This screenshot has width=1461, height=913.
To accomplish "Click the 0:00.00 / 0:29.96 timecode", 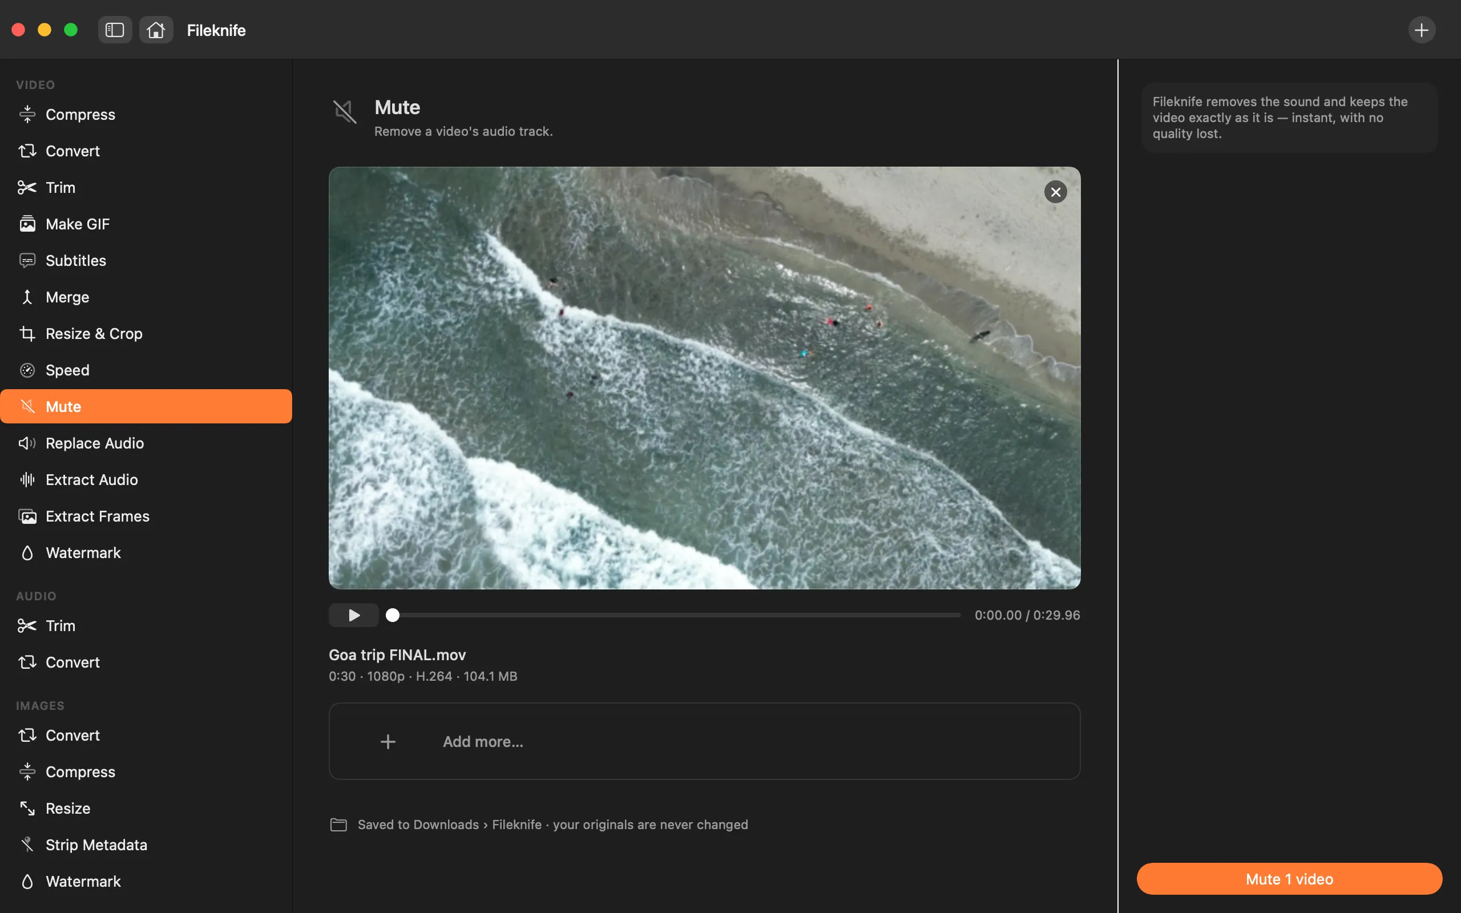I will (x=1027, y=615).
